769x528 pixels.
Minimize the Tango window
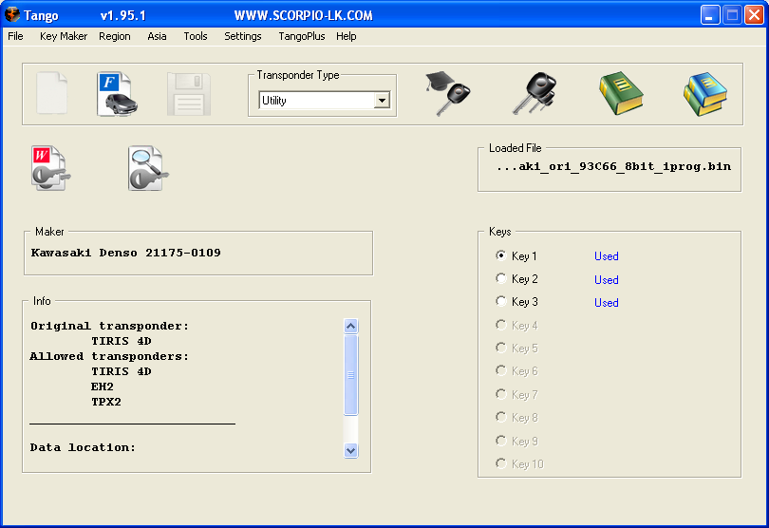[x=709, y=15]
